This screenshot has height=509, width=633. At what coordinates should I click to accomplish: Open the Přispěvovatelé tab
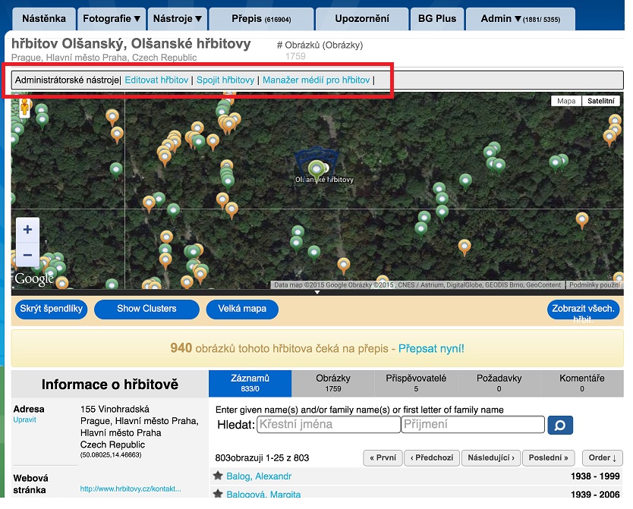(416, 382)
